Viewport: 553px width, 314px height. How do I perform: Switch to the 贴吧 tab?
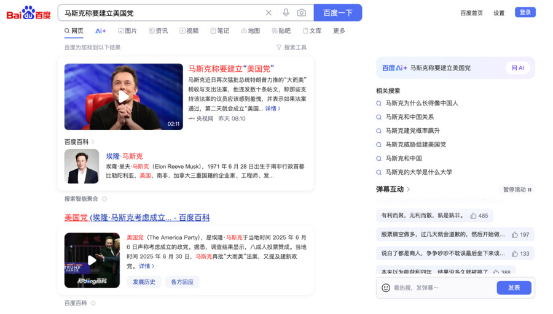click(x=281, y=31)
